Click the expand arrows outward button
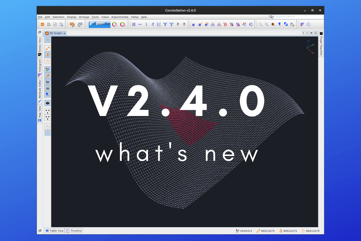This screenshot has height=241, width=361. pos(48,111)
